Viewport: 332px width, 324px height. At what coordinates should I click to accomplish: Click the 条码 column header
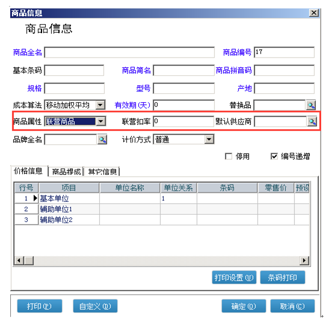227,188
